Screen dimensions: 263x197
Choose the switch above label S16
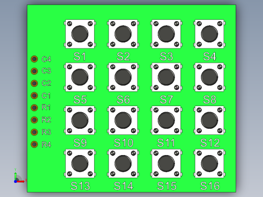(209, 164)
